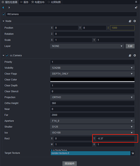Open Node section gear settings
140x166 pixels.
pos(135,21)
